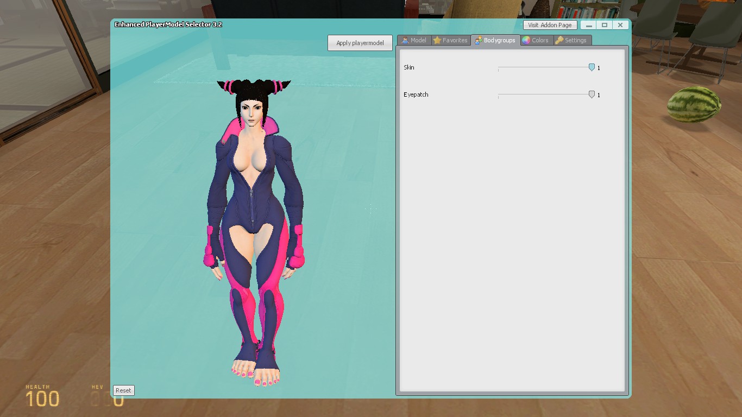Viewport: 742px width, 417px height.
Task: Click the wrench icon on Settings tab
Action: coord(559,40)
